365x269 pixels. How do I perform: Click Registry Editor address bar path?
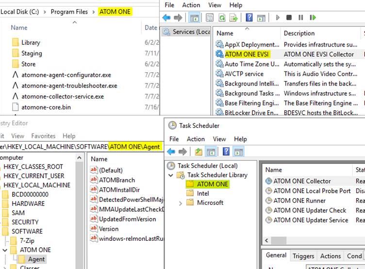click(x=80, y=147)
